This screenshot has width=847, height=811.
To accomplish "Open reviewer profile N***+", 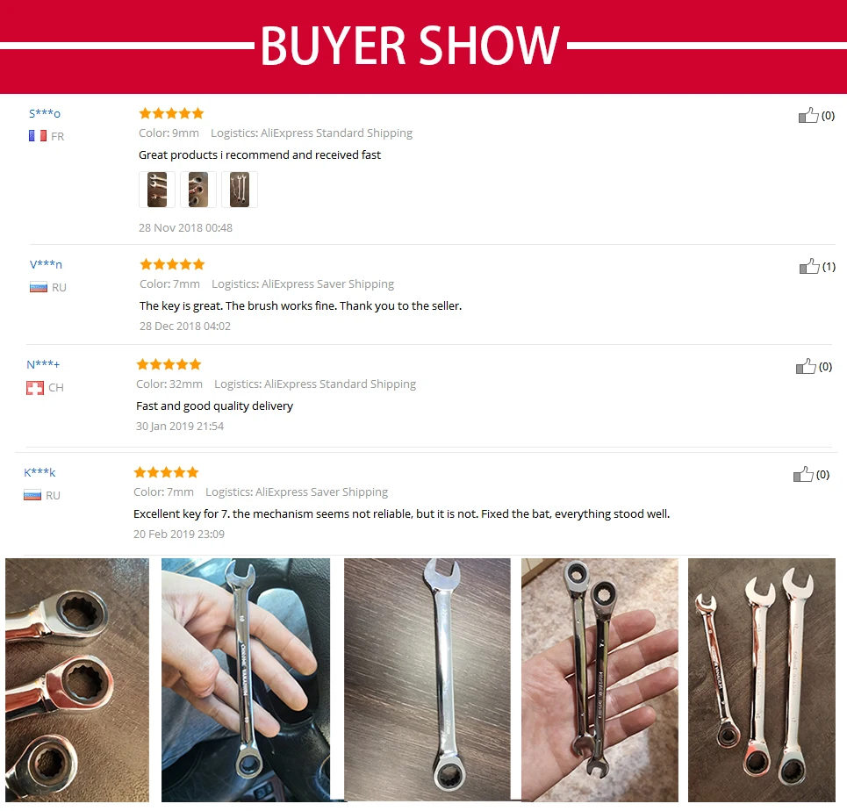I will (43, 364).
